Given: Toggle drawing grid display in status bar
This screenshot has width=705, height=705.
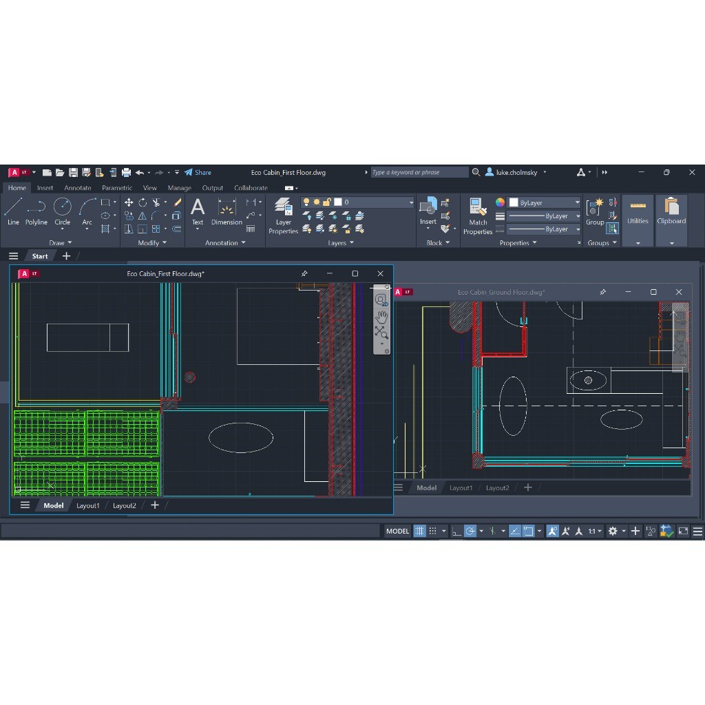Looking at the screenshot, I should 419,531.
